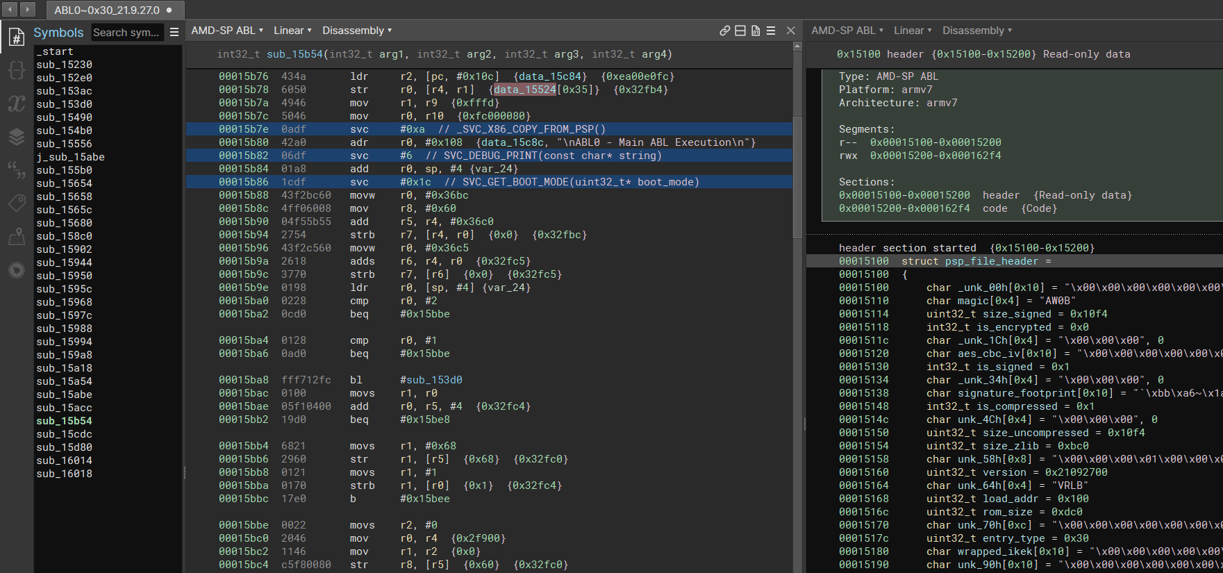Click the navigate back arrow button
Image resolution: width=1223 pixels, height=573 pixels.
point(10,9)
